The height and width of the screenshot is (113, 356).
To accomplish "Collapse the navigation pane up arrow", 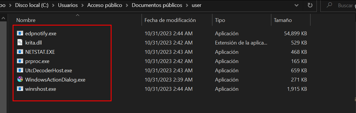I will [3, 18].
